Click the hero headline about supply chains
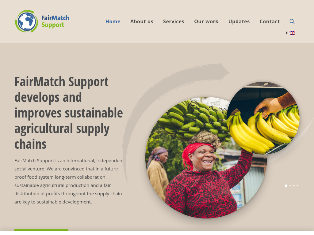The width and height of the screenshot is (314, 235). 69,113
